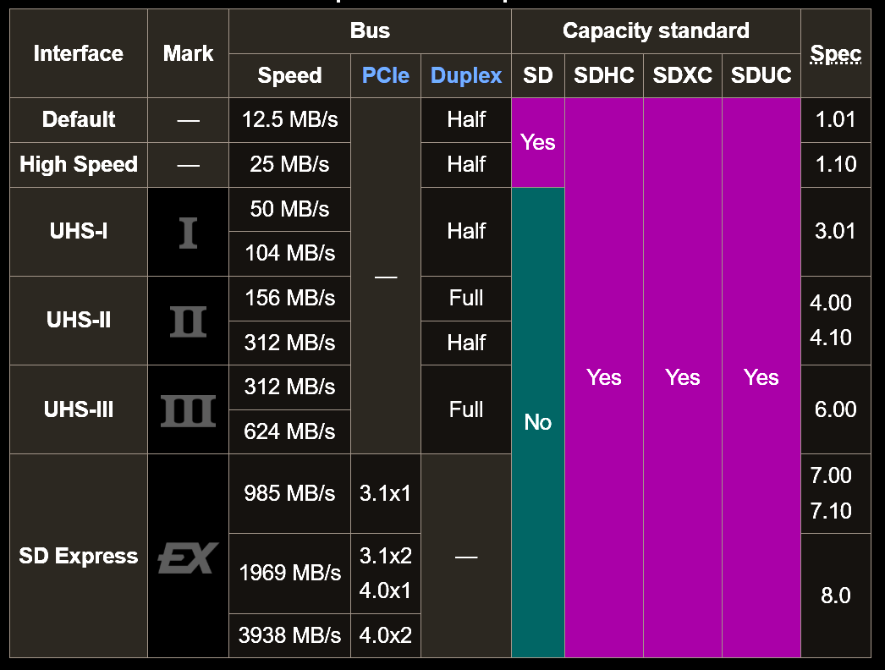This screenshot has height=670, width=885.
Task: Click the Yes cell under SD column
Action: pos(538,142)
